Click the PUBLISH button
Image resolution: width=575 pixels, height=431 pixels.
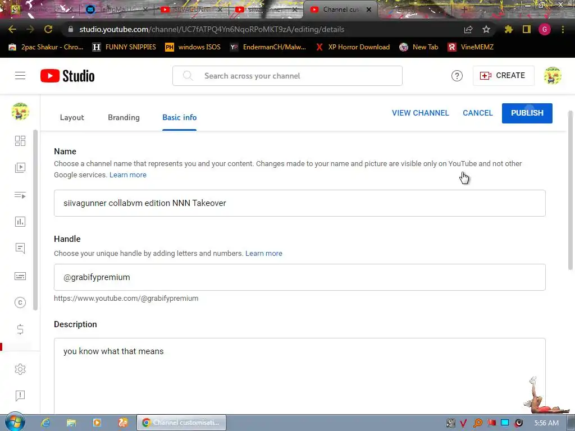(527, 113)
